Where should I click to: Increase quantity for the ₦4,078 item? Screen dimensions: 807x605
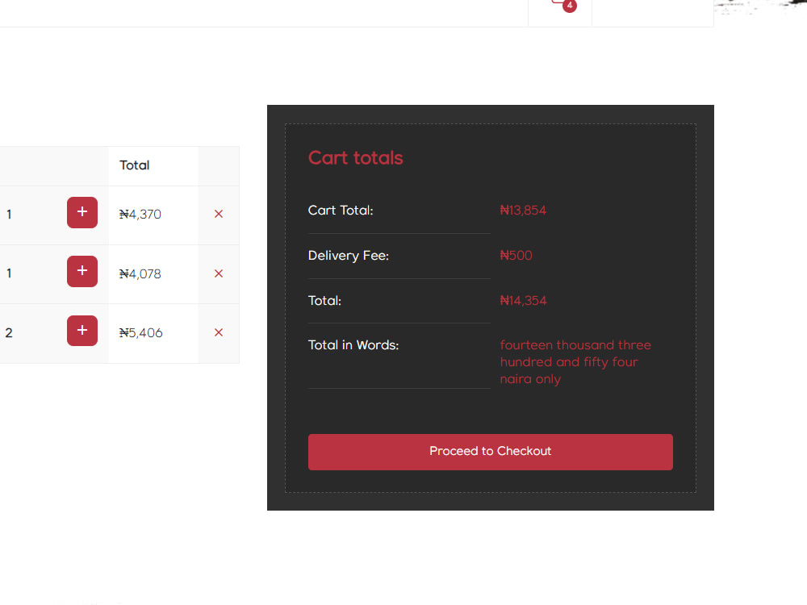coord(82,271)
